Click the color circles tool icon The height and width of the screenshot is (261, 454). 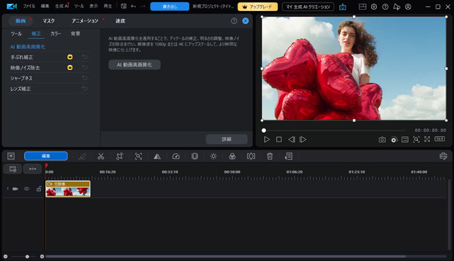[232, 156]
